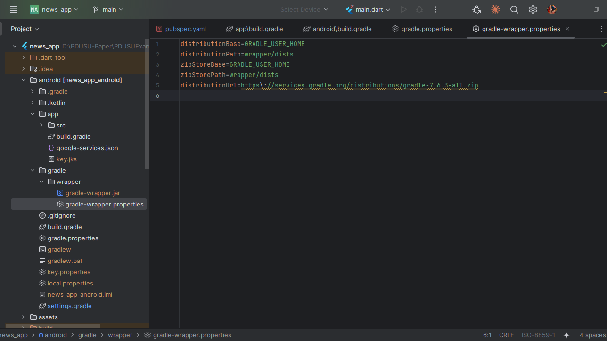
Task: Open the main.dart run configuration dropdown
Action: [368, 9]
